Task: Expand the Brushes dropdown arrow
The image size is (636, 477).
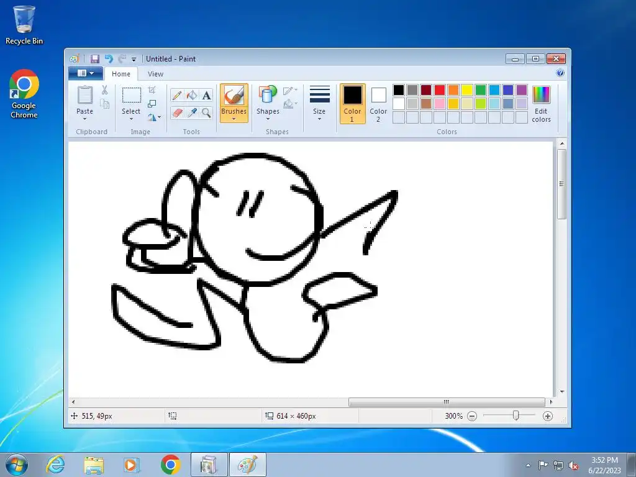Action: 234,119
